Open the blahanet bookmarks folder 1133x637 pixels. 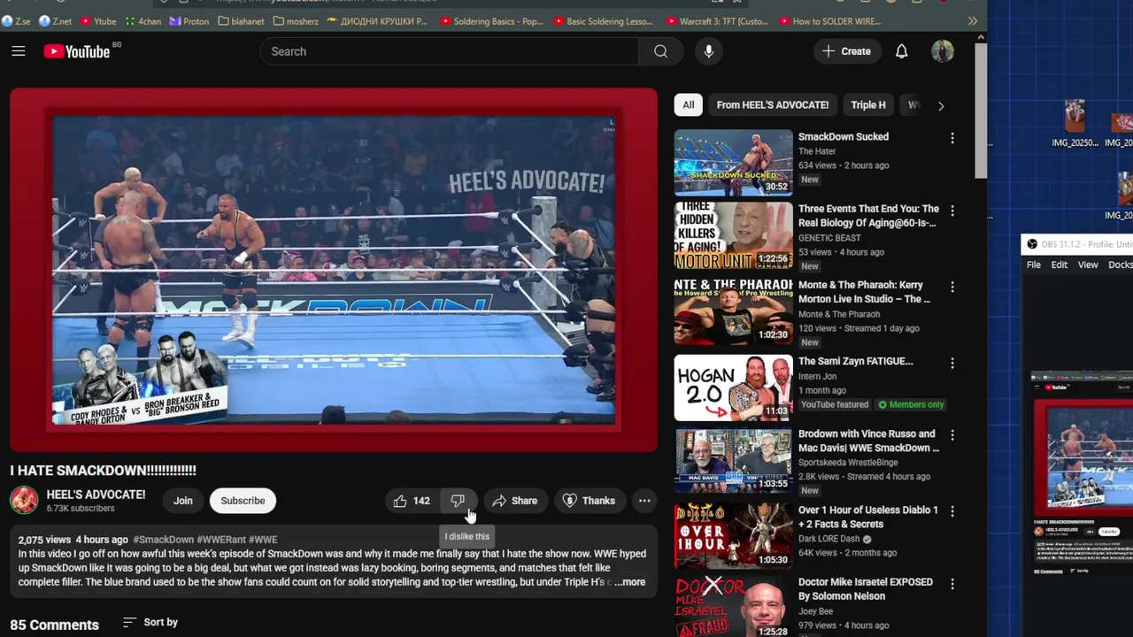tap(241, 21)
